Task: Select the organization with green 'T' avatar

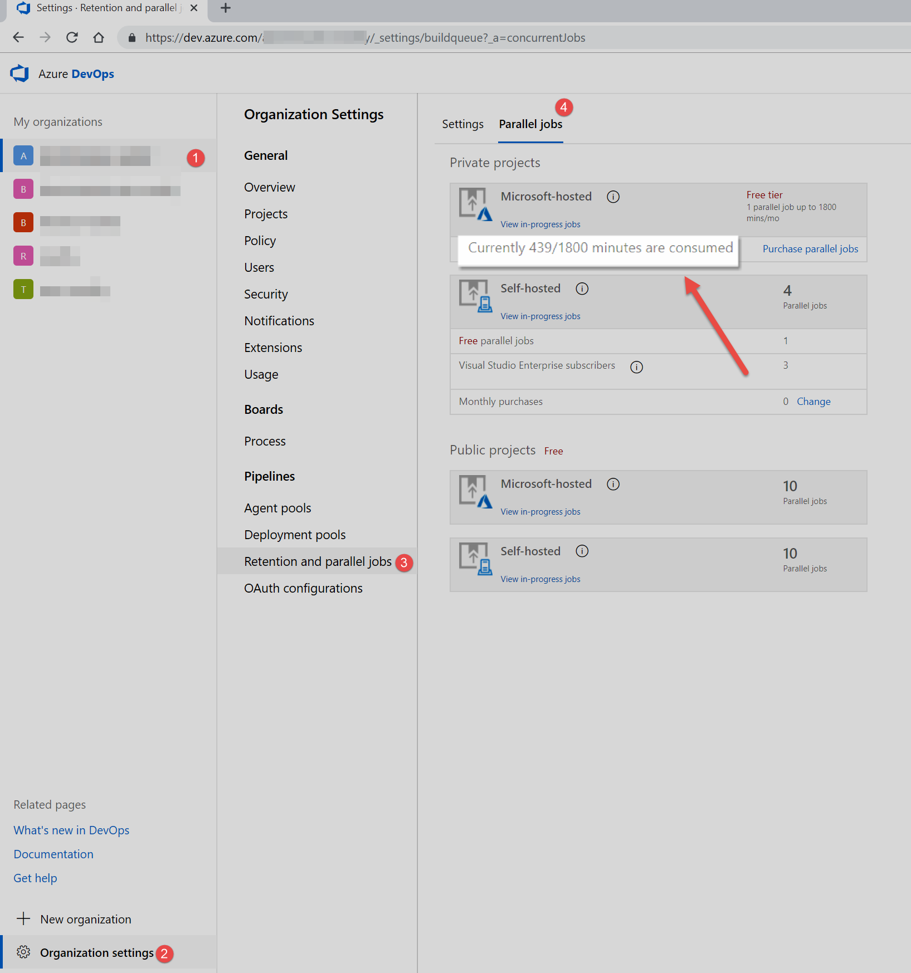Action: (x=108, y=290)
